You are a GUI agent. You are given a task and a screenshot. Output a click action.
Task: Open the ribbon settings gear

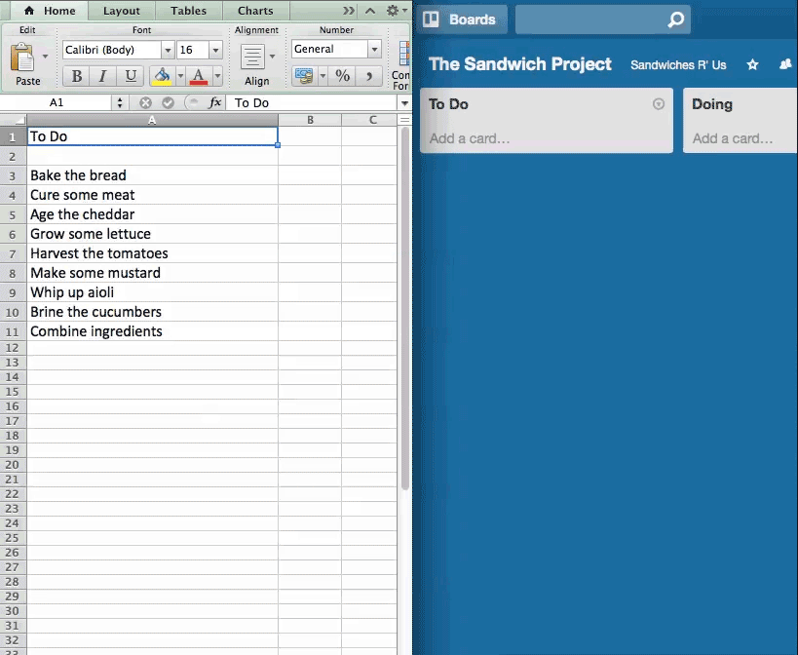click(393, 11)
